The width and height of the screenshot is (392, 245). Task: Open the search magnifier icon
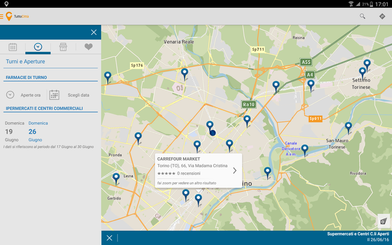[x=362, y=16]
